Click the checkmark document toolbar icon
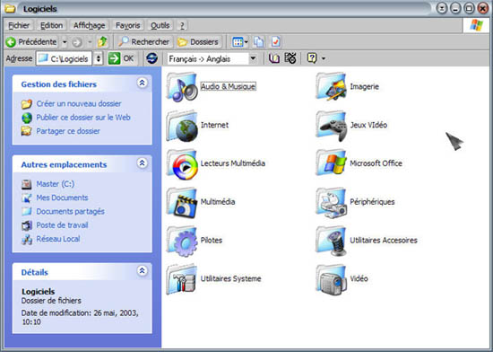493x352 pixels. tap(276, 41)
